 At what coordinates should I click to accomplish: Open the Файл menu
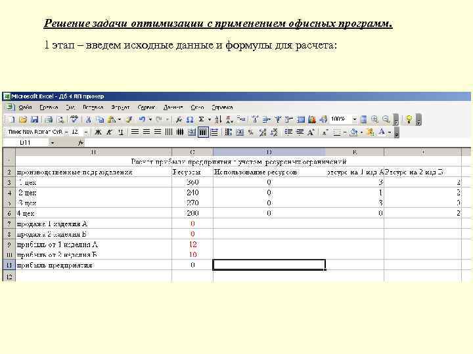(x=25, y=107)
